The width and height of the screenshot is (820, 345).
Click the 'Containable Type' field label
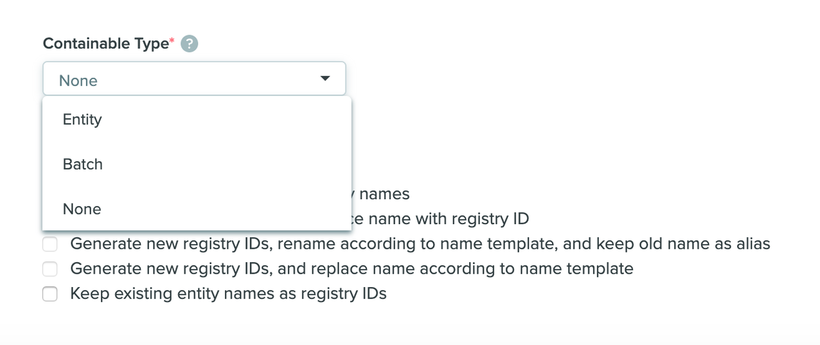coord(105,44)
